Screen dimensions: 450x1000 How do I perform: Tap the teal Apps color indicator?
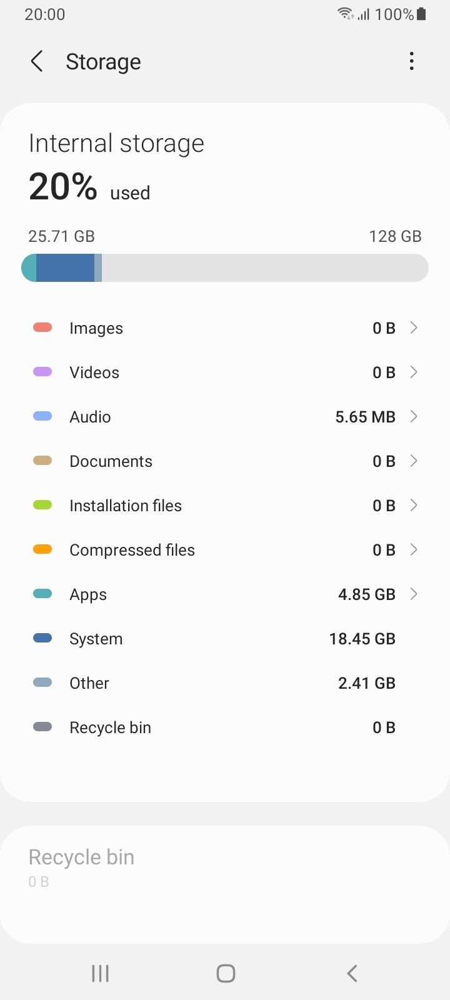(x=42, y=594)
